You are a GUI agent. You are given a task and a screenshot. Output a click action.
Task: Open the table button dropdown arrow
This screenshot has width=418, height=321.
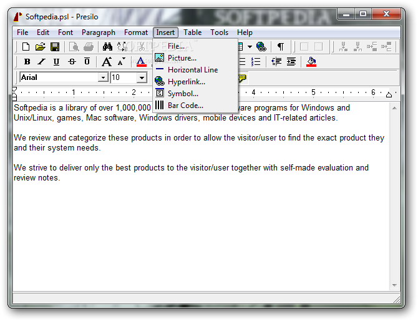pos(250,47)
